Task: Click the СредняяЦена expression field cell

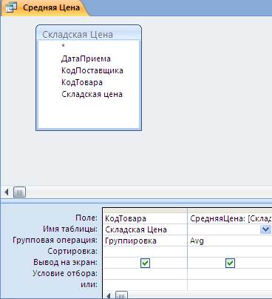Action: 230,218
